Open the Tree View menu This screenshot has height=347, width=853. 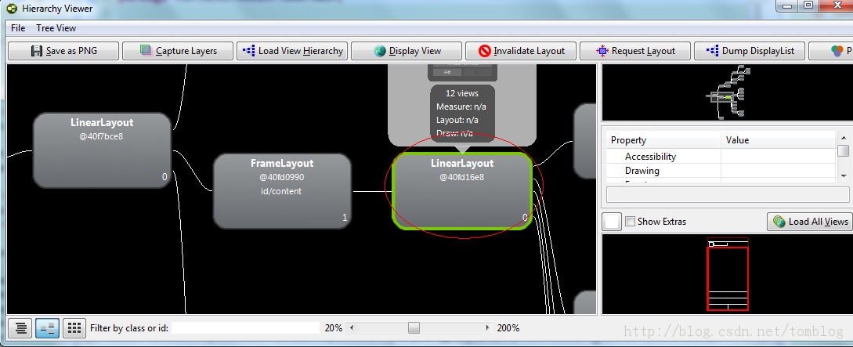point(56,28)
